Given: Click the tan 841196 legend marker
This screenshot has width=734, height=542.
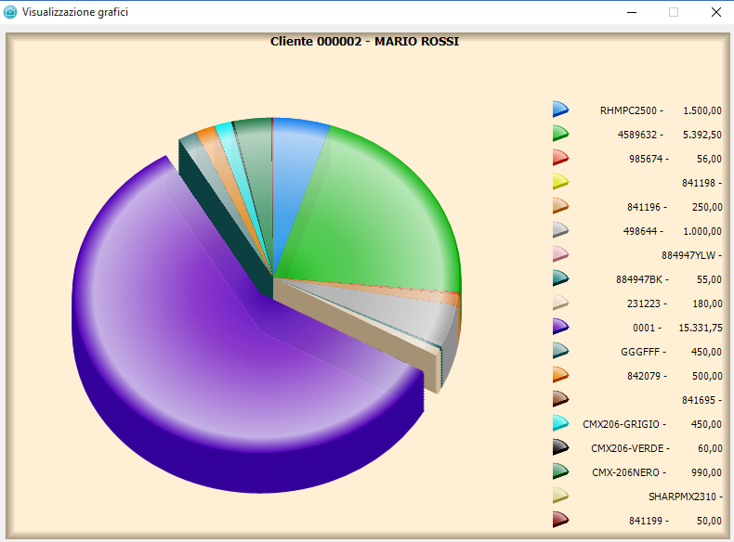Looking at the screenshot, I should [560, 206].
